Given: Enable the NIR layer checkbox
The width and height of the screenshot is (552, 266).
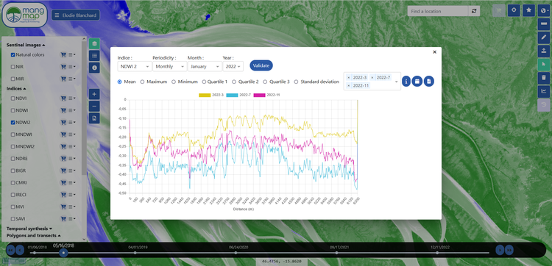Looking at the screenshot, I should click(13, 67).
